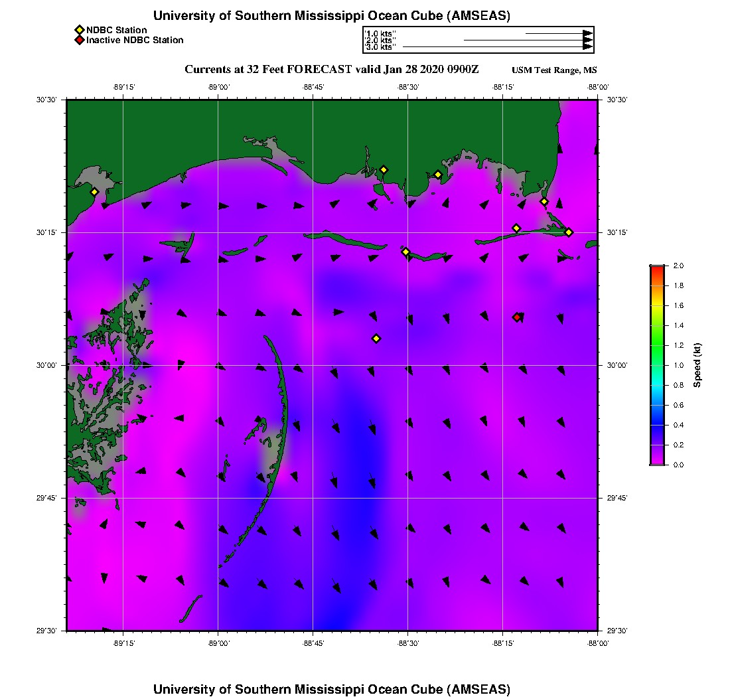The image size is (730, 697).
Task: Click the southernmost yellow station in open water
Action: 376,339
